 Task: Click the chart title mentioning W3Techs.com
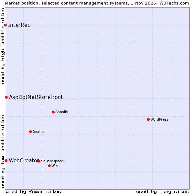click(x=97, y=3)
